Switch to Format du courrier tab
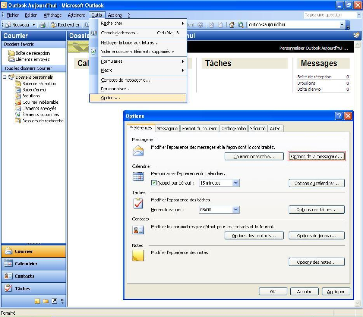The height and width of the screenshot is (317, 363). click(199, 128)
